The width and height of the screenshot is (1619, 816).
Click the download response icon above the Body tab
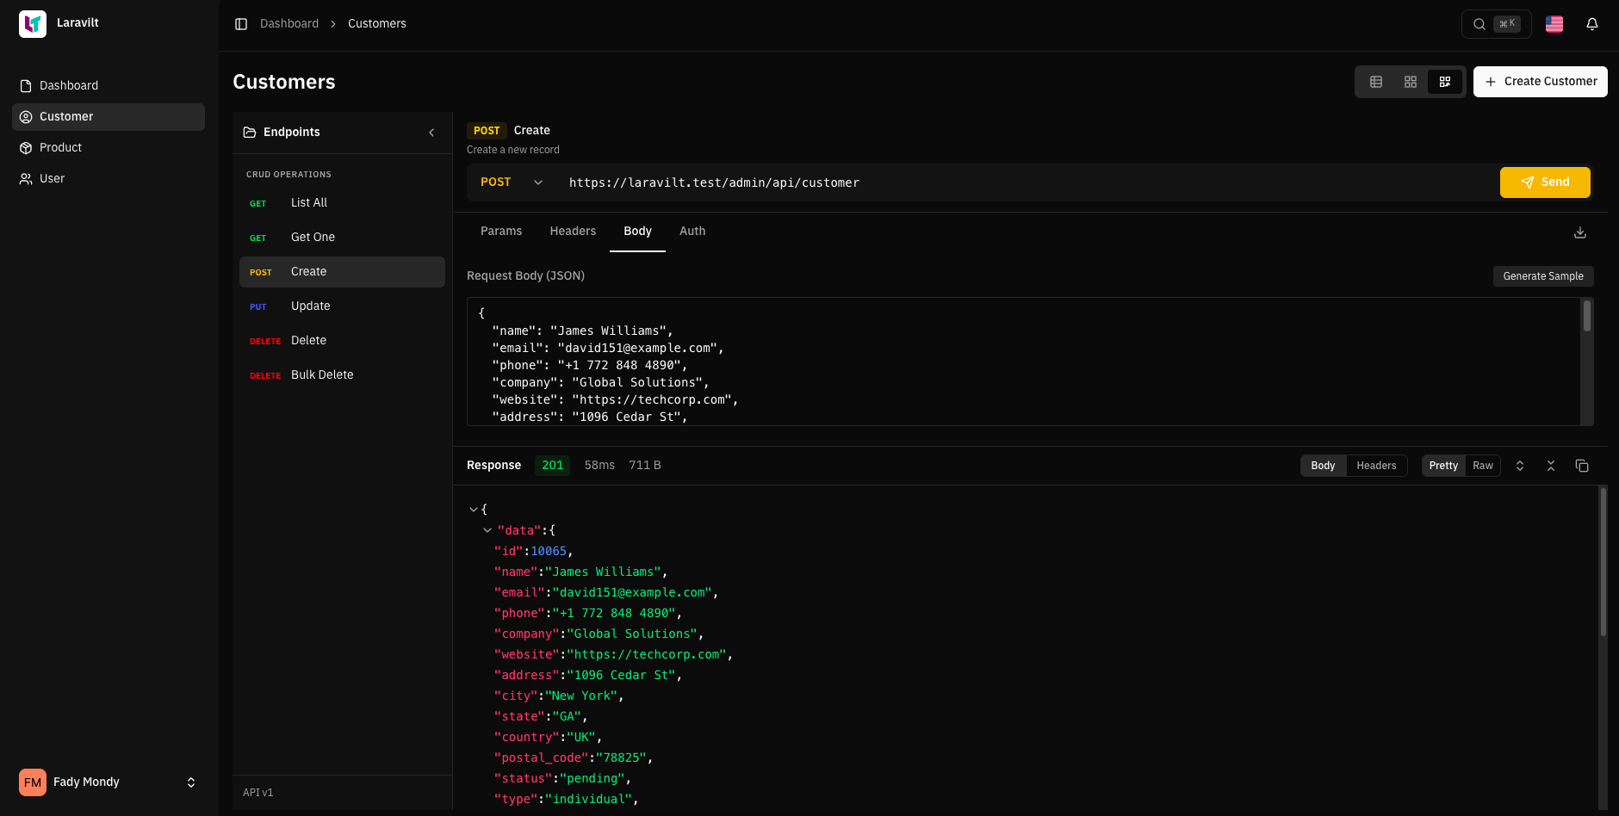coord(1579,232)
